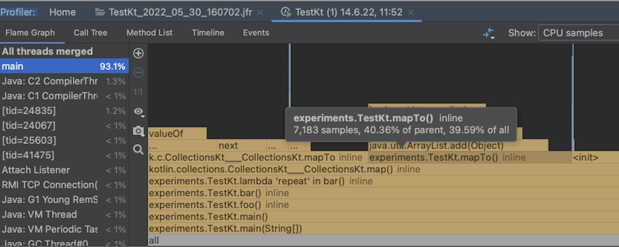619x247 pixels.
Task: Click the compare snapshots arrows icon
Action: click(x=489, y=33)
